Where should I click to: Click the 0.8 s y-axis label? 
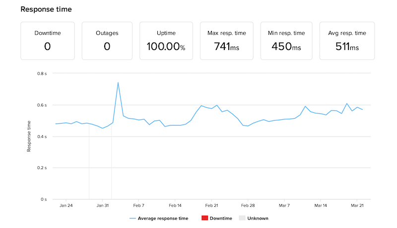[x=42, y=74]
